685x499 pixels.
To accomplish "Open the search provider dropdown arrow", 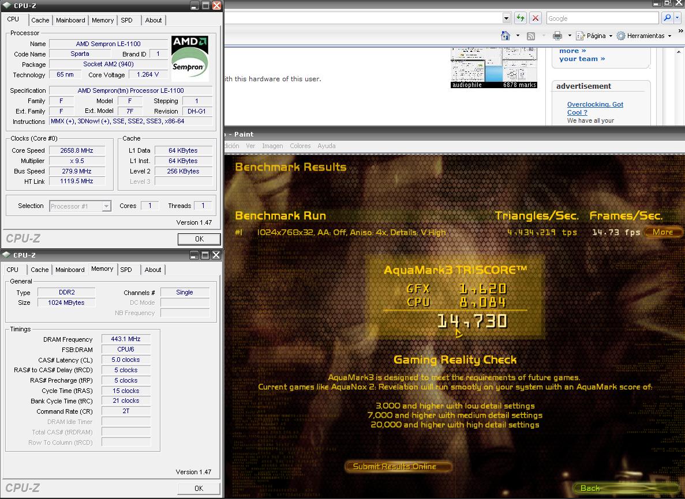I will coord(677,18).
